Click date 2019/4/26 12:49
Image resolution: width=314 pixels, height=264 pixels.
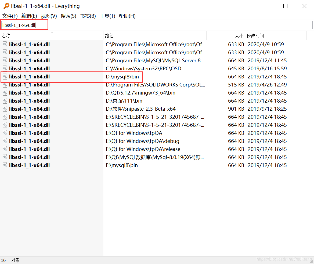click(267, 85)
